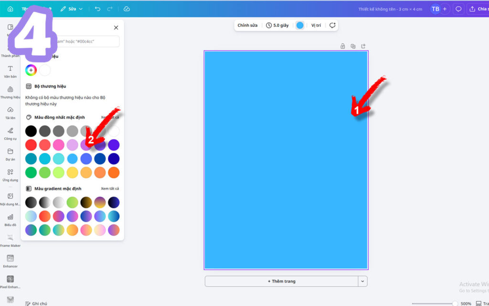
Task: Close the color panel
Action: (x=116, y=28)
